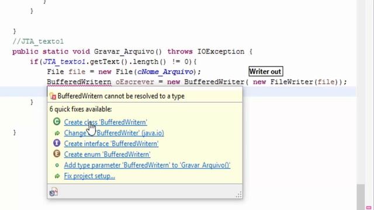This screenshot has height=210, width=374.
Task: Click the pink marker in overview ruler
Action: coord(369,208)
